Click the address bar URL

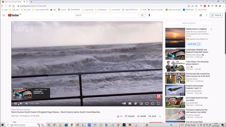coord(33,6)
